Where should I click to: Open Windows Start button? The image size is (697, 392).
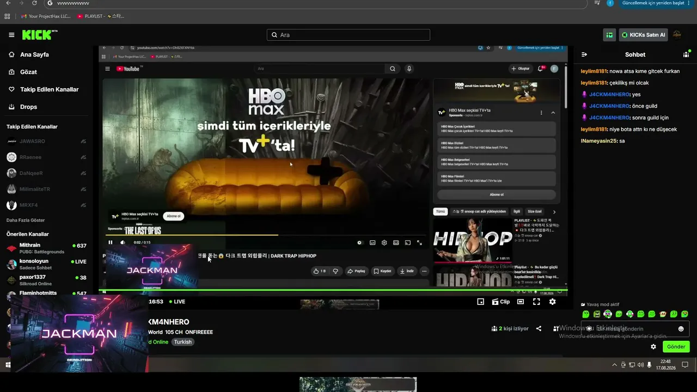pos(8,365)
